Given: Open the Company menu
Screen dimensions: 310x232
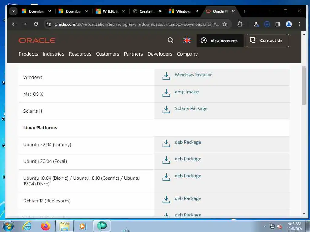Looking at the screenshot, I should (187, 54).
